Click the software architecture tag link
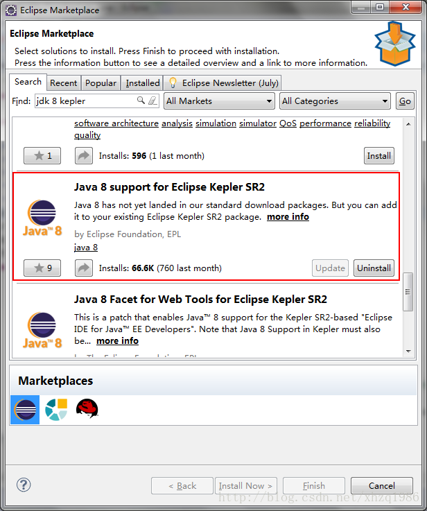 [x=116, y=123]
